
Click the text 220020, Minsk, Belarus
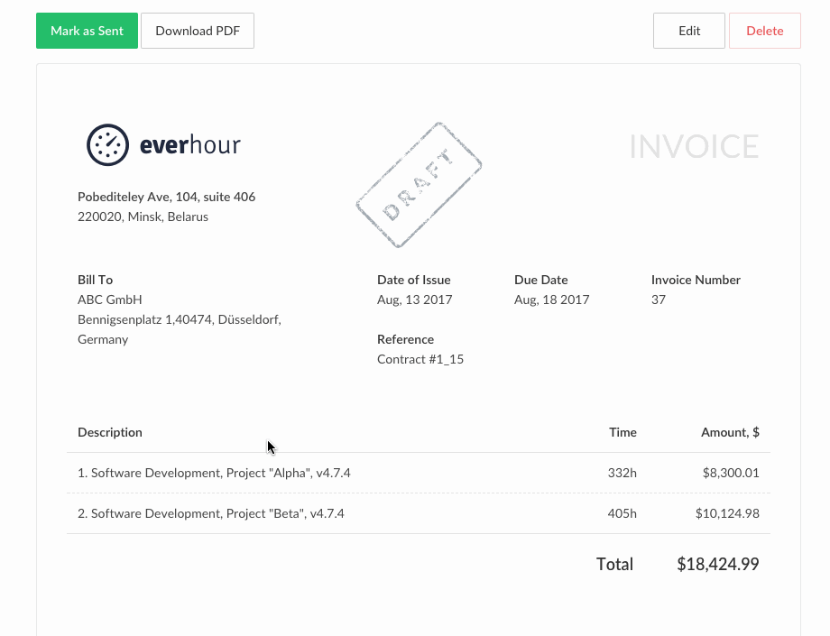coord(143,217)
